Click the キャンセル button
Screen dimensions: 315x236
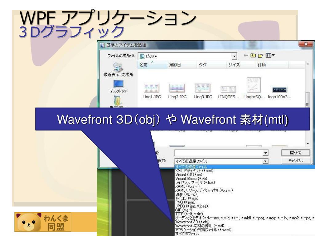click(x=296, y=160)
